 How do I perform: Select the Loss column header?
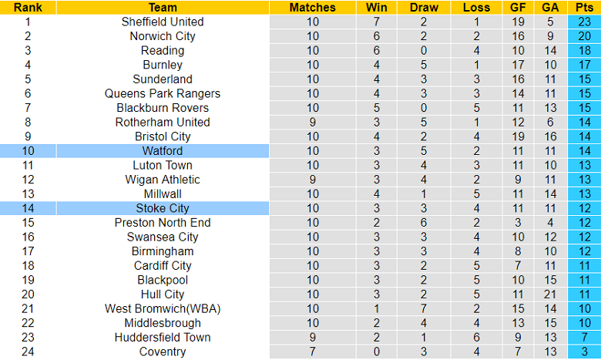coord(476,8)
